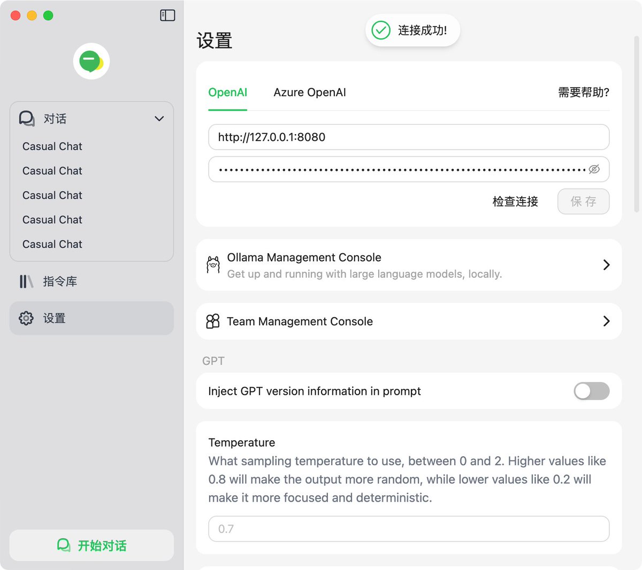This screenshot has width=642, height=570.
Task: Collapse the 对话 conversation list chevron
Action: click(x=159, y=119)
